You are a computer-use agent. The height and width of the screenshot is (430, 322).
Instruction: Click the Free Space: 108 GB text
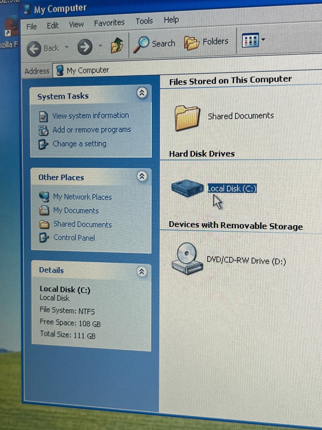70,323
